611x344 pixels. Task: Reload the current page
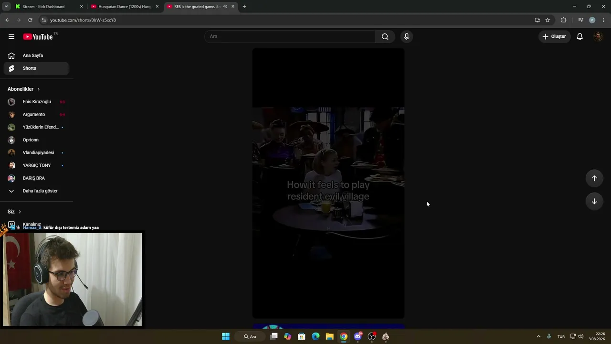click(30, 20)
